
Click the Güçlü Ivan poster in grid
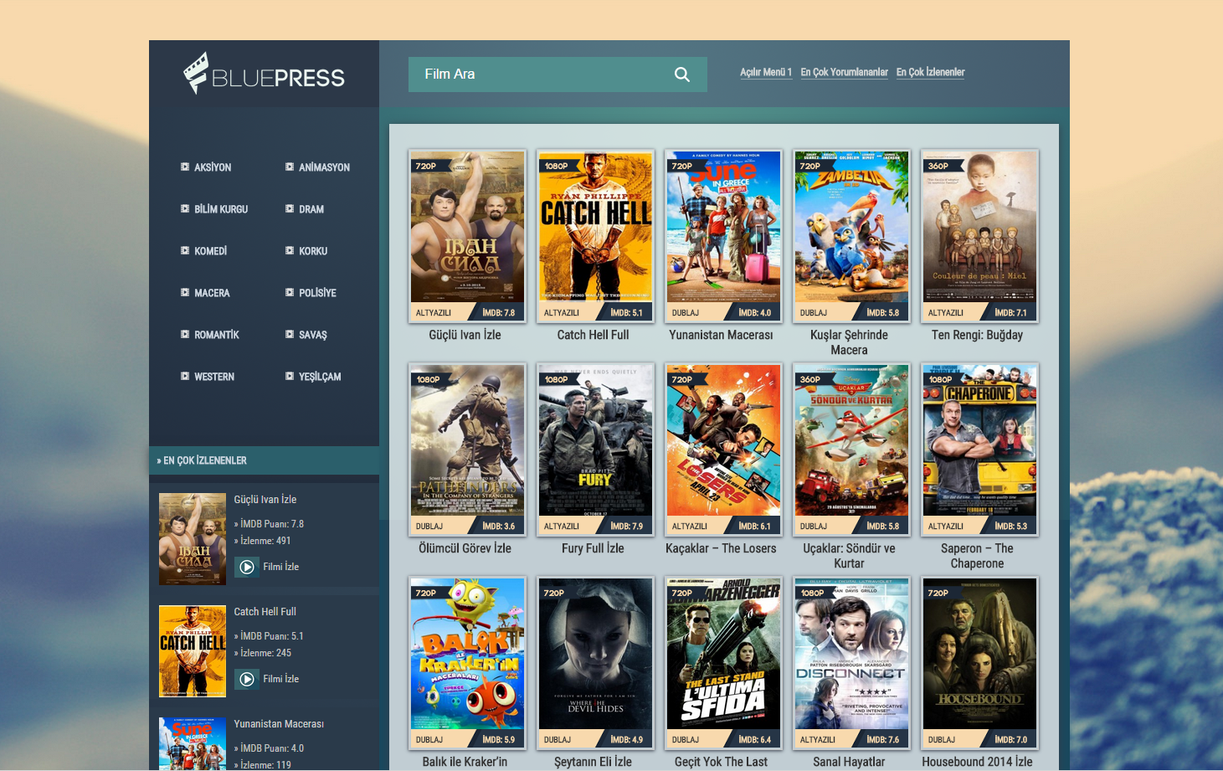[x=467, y=227]
